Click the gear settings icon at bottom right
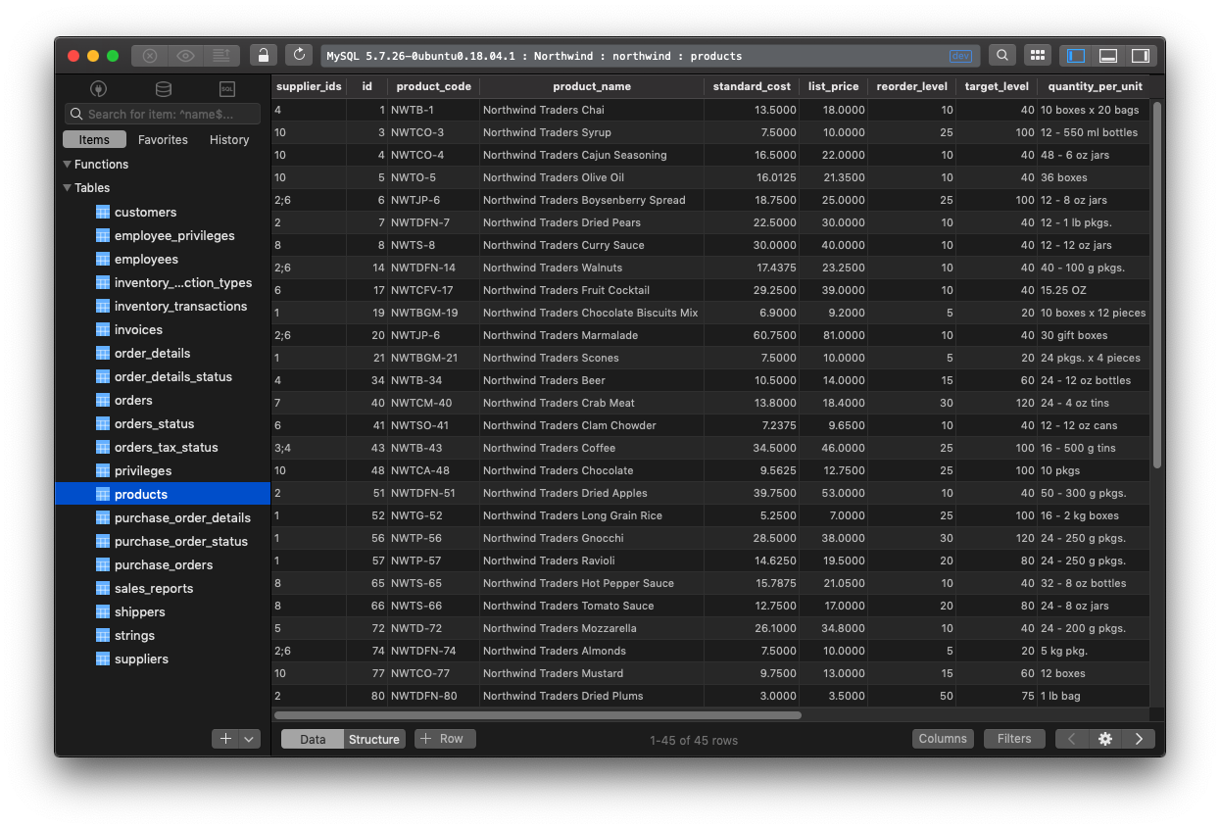This screenshot has height=829, width=1220. (x=1104, y=739)
